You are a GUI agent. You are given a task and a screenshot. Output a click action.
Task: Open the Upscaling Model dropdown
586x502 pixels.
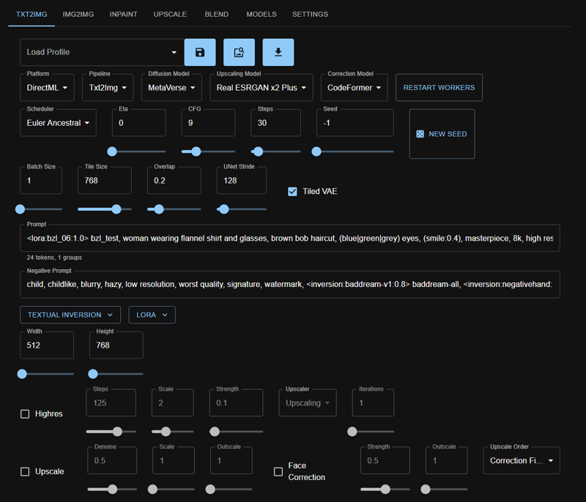coord(262,88)
